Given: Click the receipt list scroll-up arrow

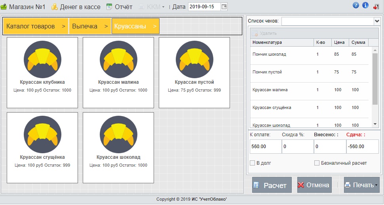Looking at the screenshot, I should [375, 50].
